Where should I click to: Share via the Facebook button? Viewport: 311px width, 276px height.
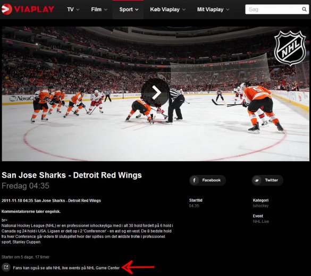tap(207, 180)
